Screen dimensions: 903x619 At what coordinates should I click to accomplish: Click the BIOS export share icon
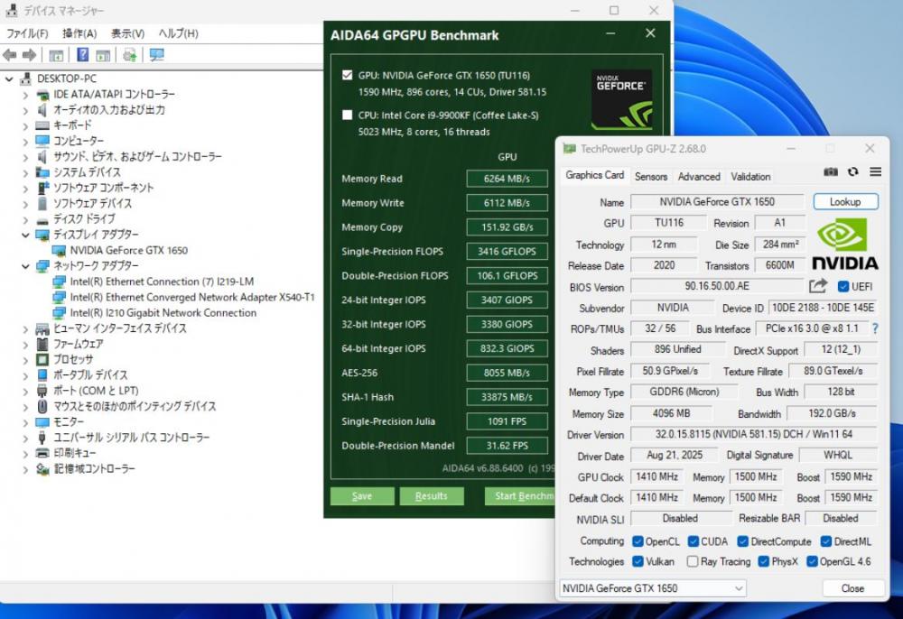coord(818,287)
